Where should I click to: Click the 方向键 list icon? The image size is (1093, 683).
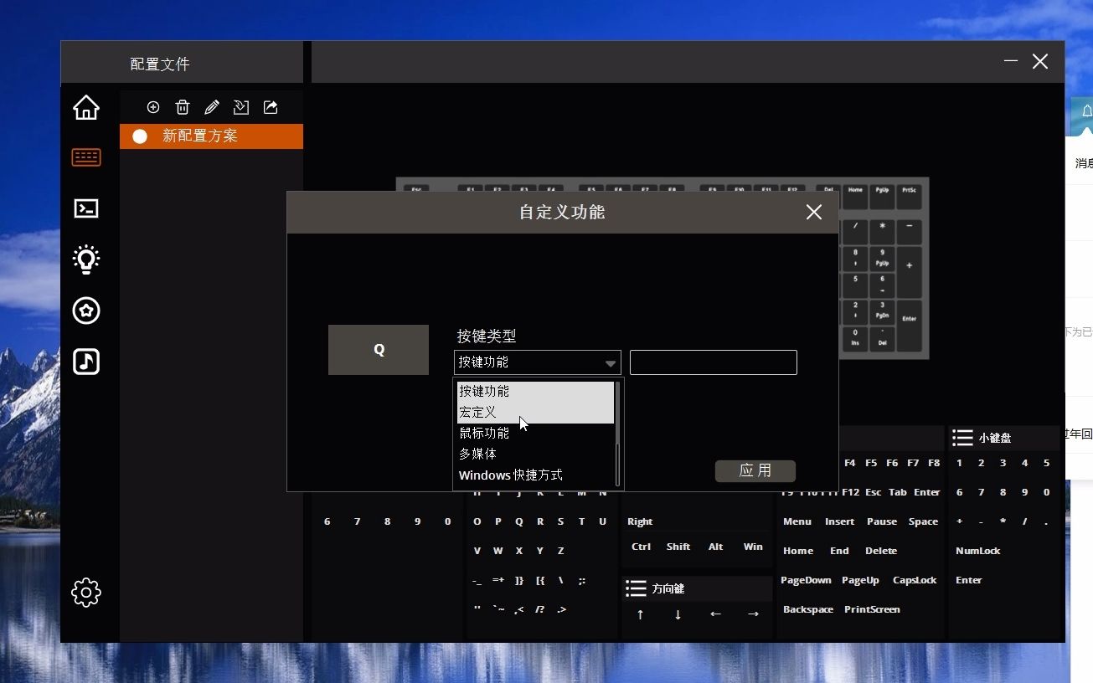(637, 588)
